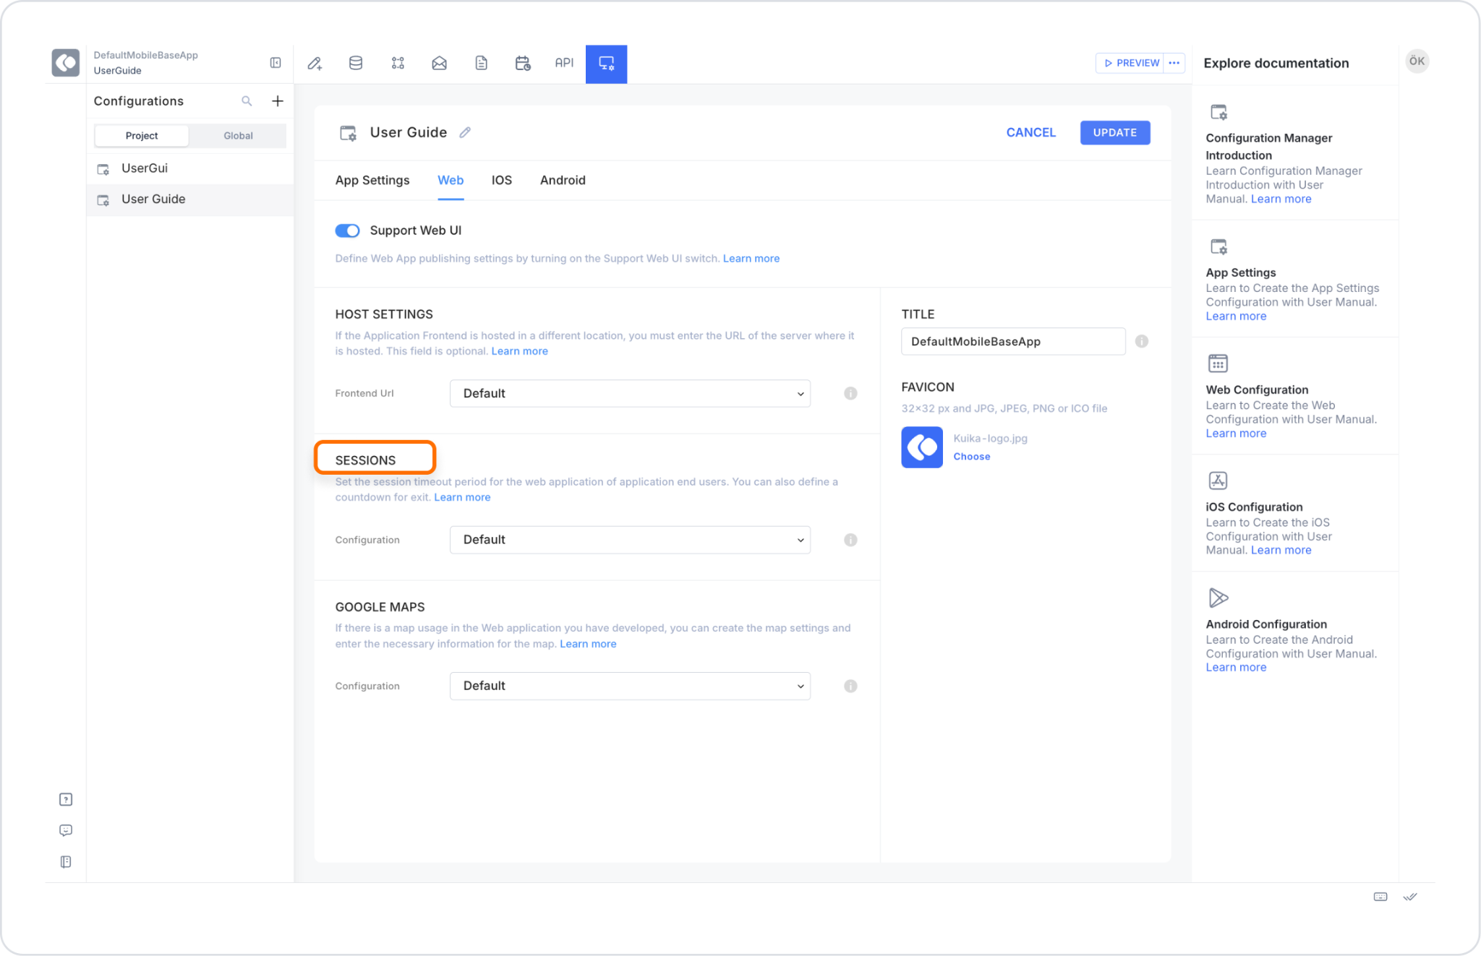Show Frontend Url info icon
The image size is (1481, 956).
coord(850,393)
